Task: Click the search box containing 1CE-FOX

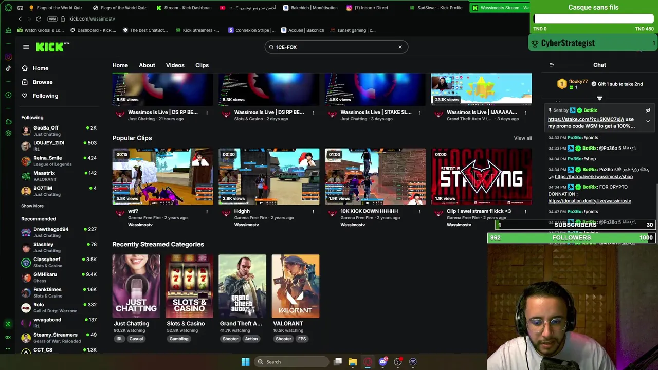Action: pyautogui.click(x=336, y=47)
